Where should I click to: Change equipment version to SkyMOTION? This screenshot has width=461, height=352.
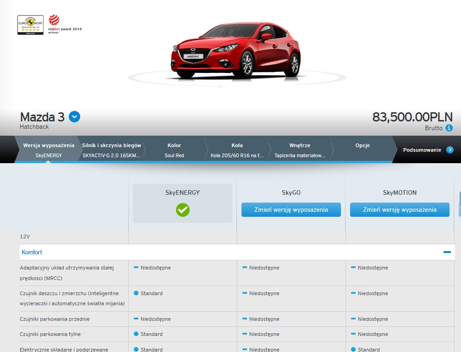[400, 210]
